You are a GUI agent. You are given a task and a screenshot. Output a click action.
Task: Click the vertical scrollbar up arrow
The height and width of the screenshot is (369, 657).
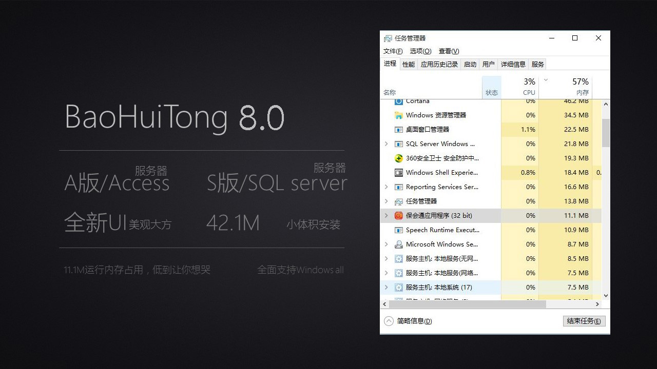(x=606, y=104)
